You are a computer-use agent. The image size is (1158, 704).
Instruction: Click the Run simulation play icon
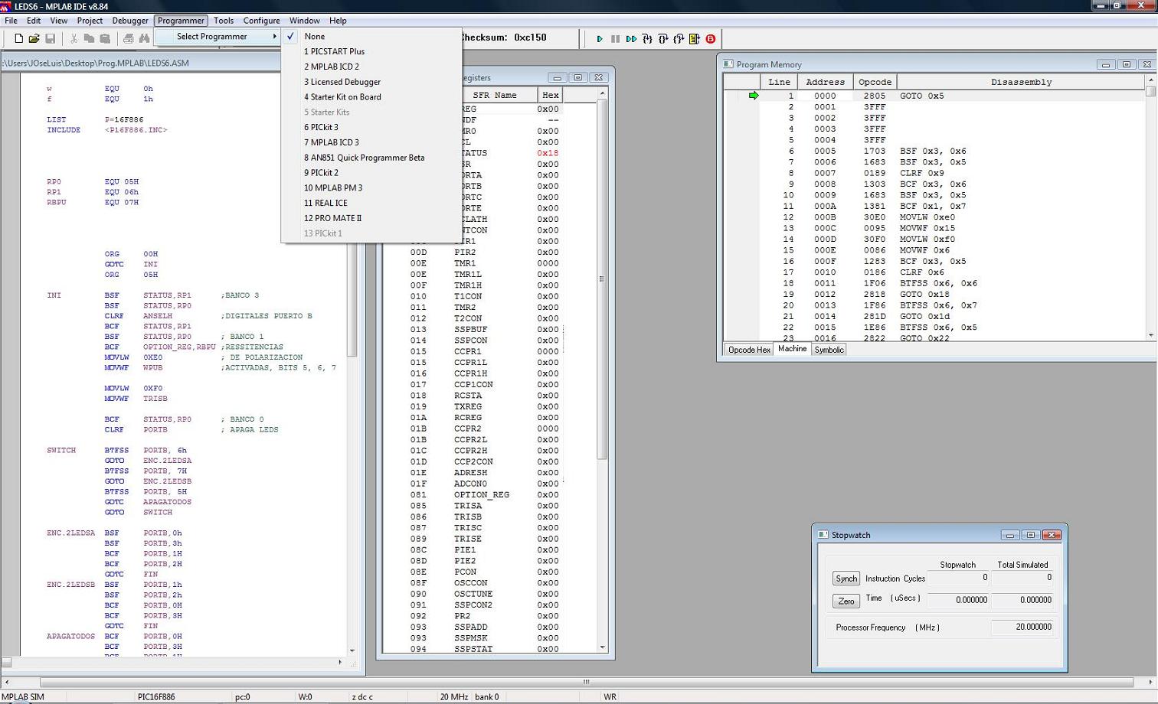600,39
